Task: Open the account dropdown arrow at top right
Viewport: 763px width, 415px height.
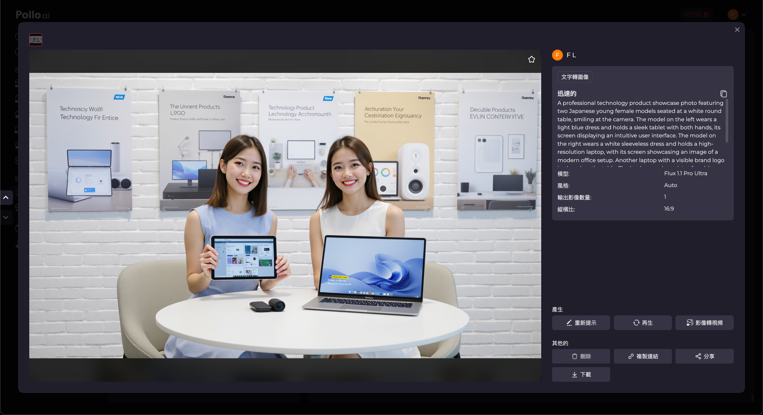Action: click(x=744, y=15)
